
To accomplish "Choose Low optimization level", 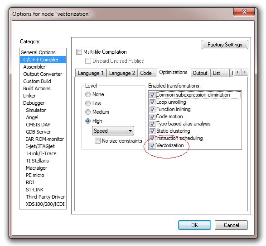I will [88, 103].
